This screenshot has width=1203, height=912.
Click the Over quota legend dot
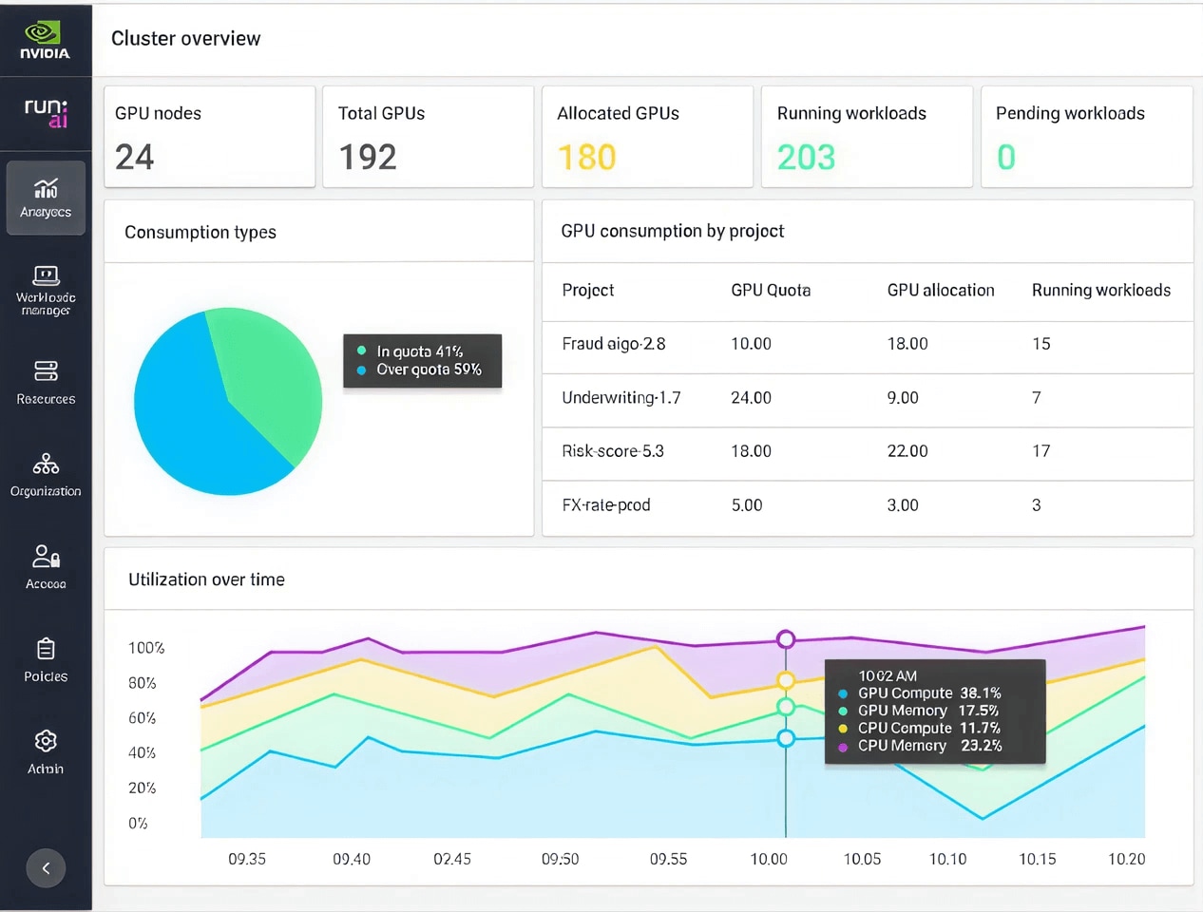click(362, 370)
